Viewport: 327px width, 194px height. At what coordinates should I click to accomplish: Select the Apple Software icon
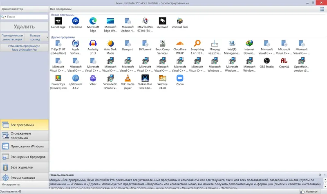(76, 43)
